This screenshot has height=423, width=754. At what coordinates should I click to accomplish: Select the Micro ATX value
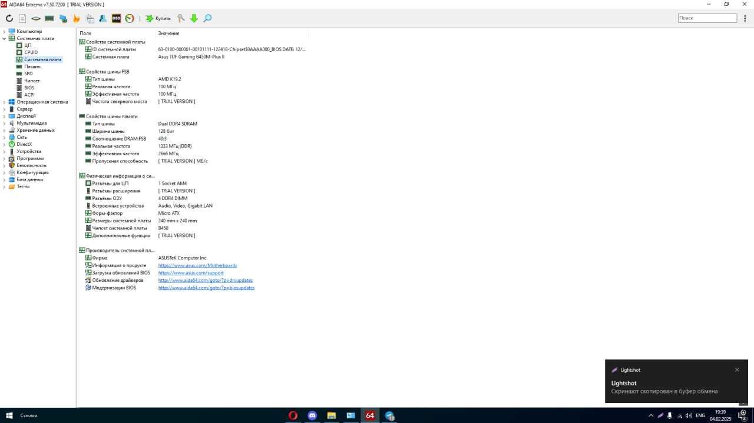pos(169,214)
